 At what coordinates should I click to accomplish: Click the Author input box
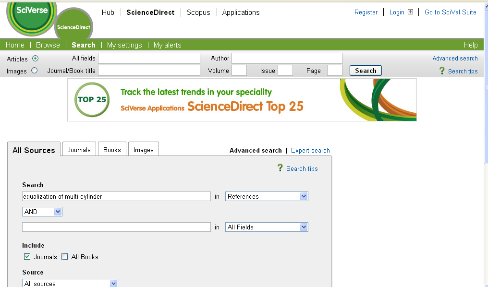(287, 58)
